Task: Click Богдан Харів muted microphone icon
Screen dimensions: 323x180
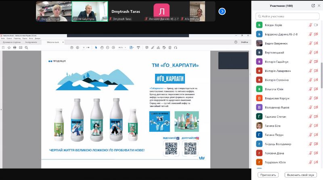Action: (x=310, y=25)
